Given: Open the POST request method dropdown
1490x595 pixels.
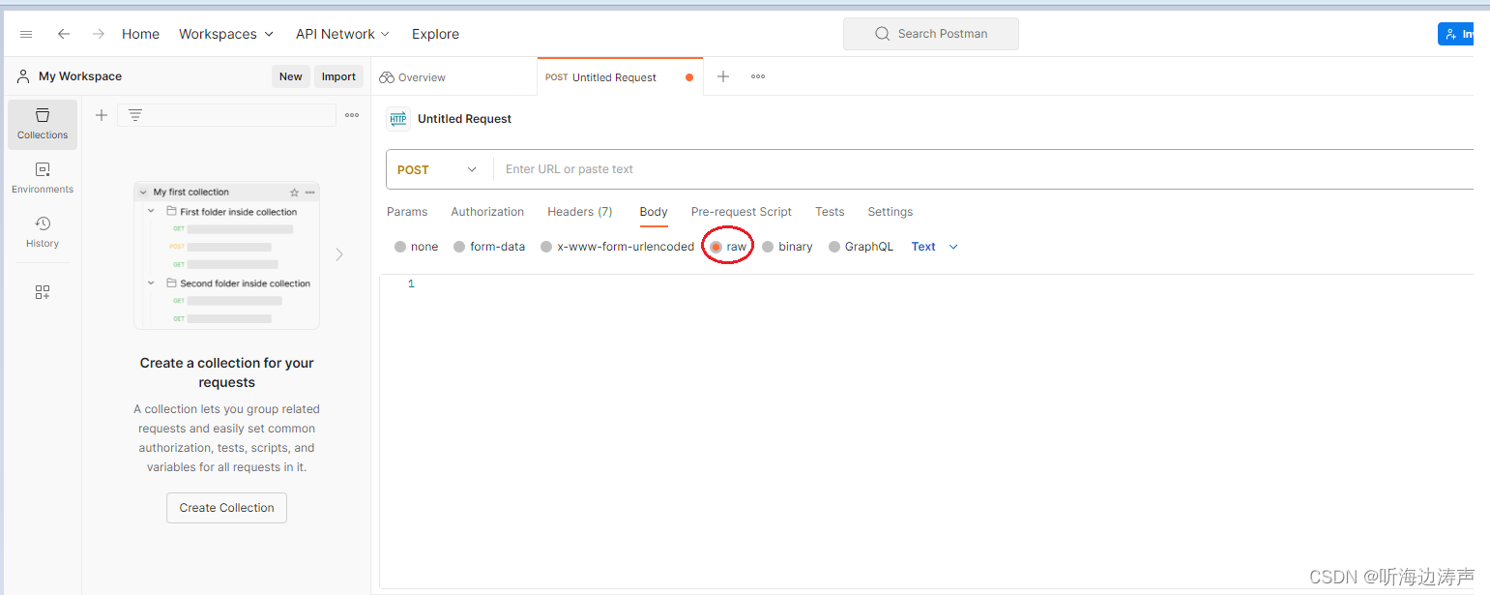Looking at the screenshot, I should point(438,168).
